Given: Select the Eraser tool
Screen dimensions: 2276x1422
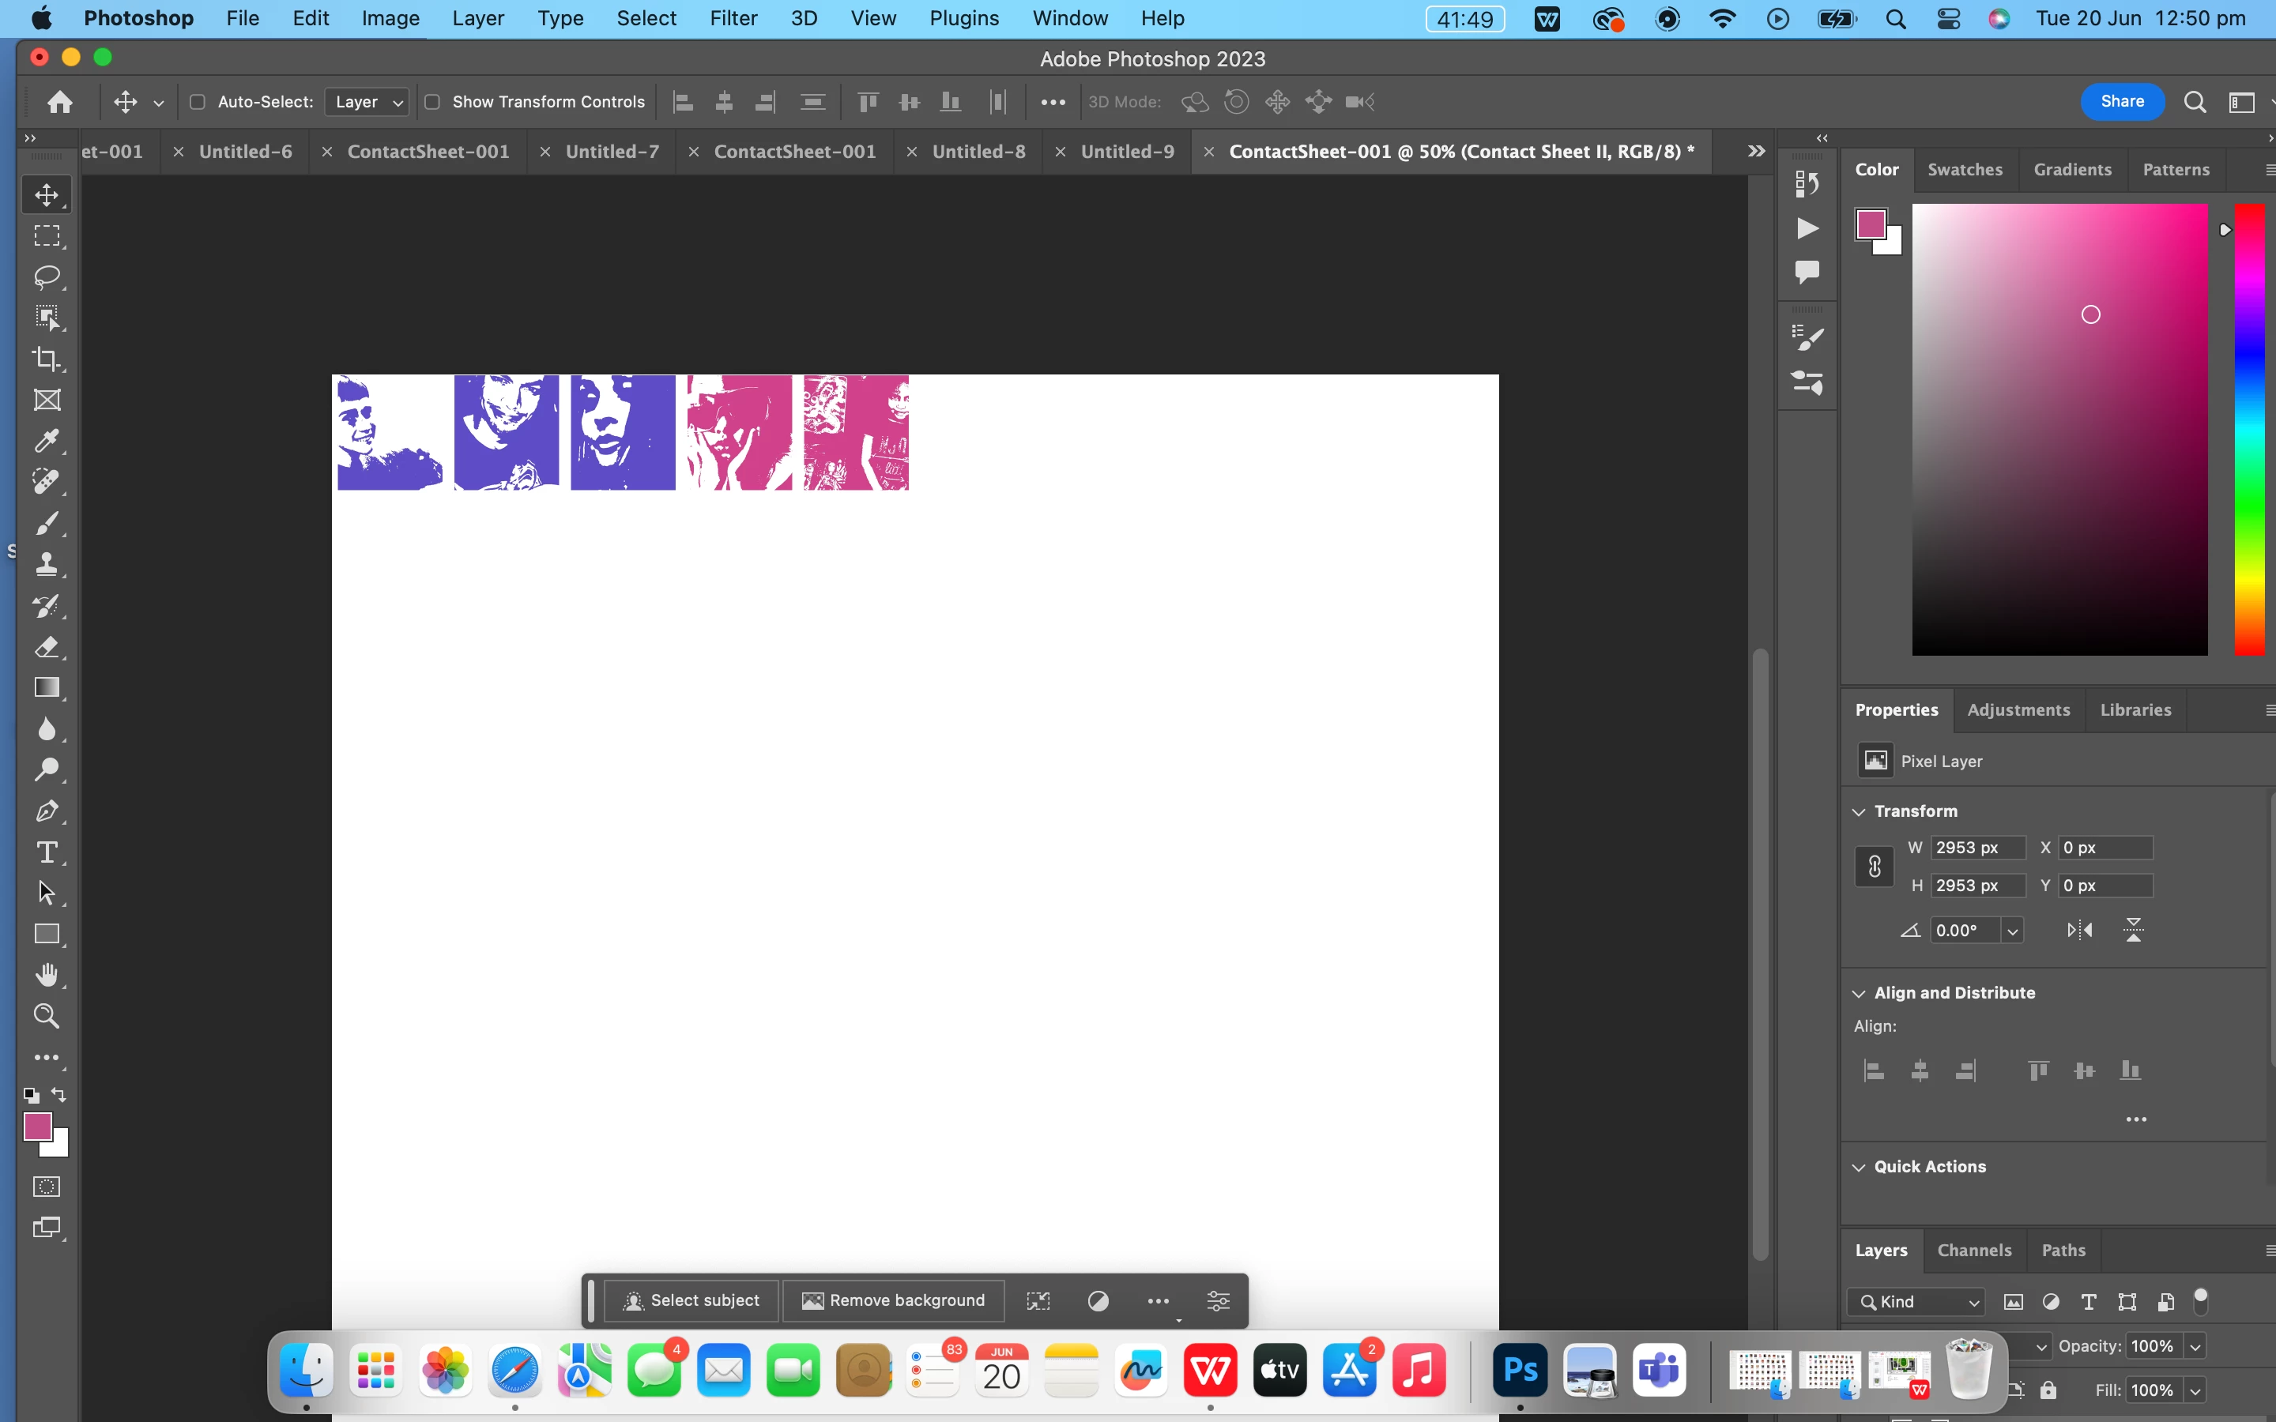Looking at the screenshot, I should [x=46, y=647].
